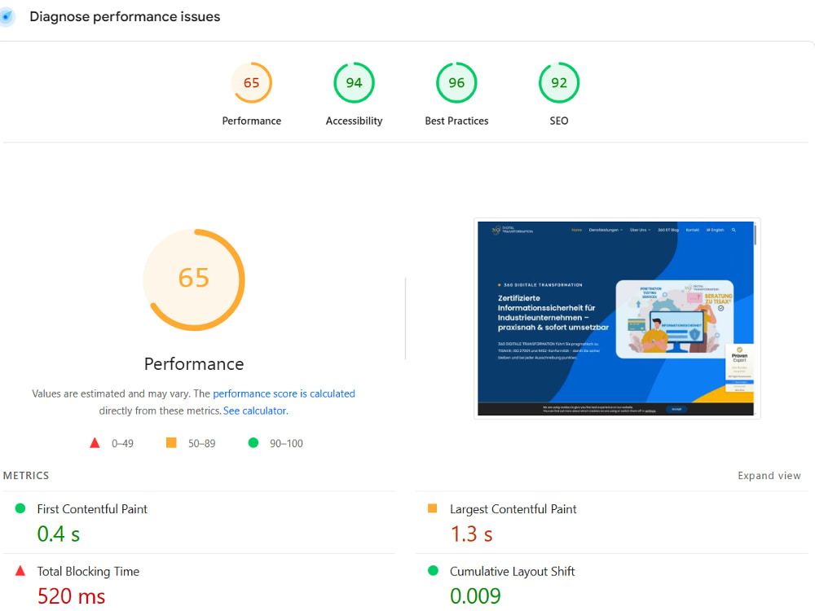Click Expand view for metrics
815x611 pixels.
[x=769, y=476]
